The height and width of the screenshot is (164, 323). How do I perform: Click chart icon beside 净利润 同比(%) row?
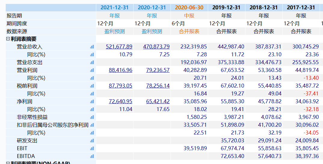pyautogui.click(x=92, y=110)
